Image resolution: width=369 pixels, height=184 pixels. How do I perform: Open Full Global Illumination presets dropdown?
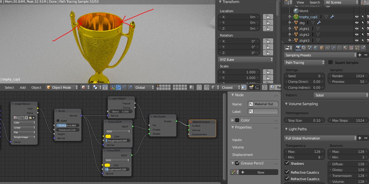320,138
